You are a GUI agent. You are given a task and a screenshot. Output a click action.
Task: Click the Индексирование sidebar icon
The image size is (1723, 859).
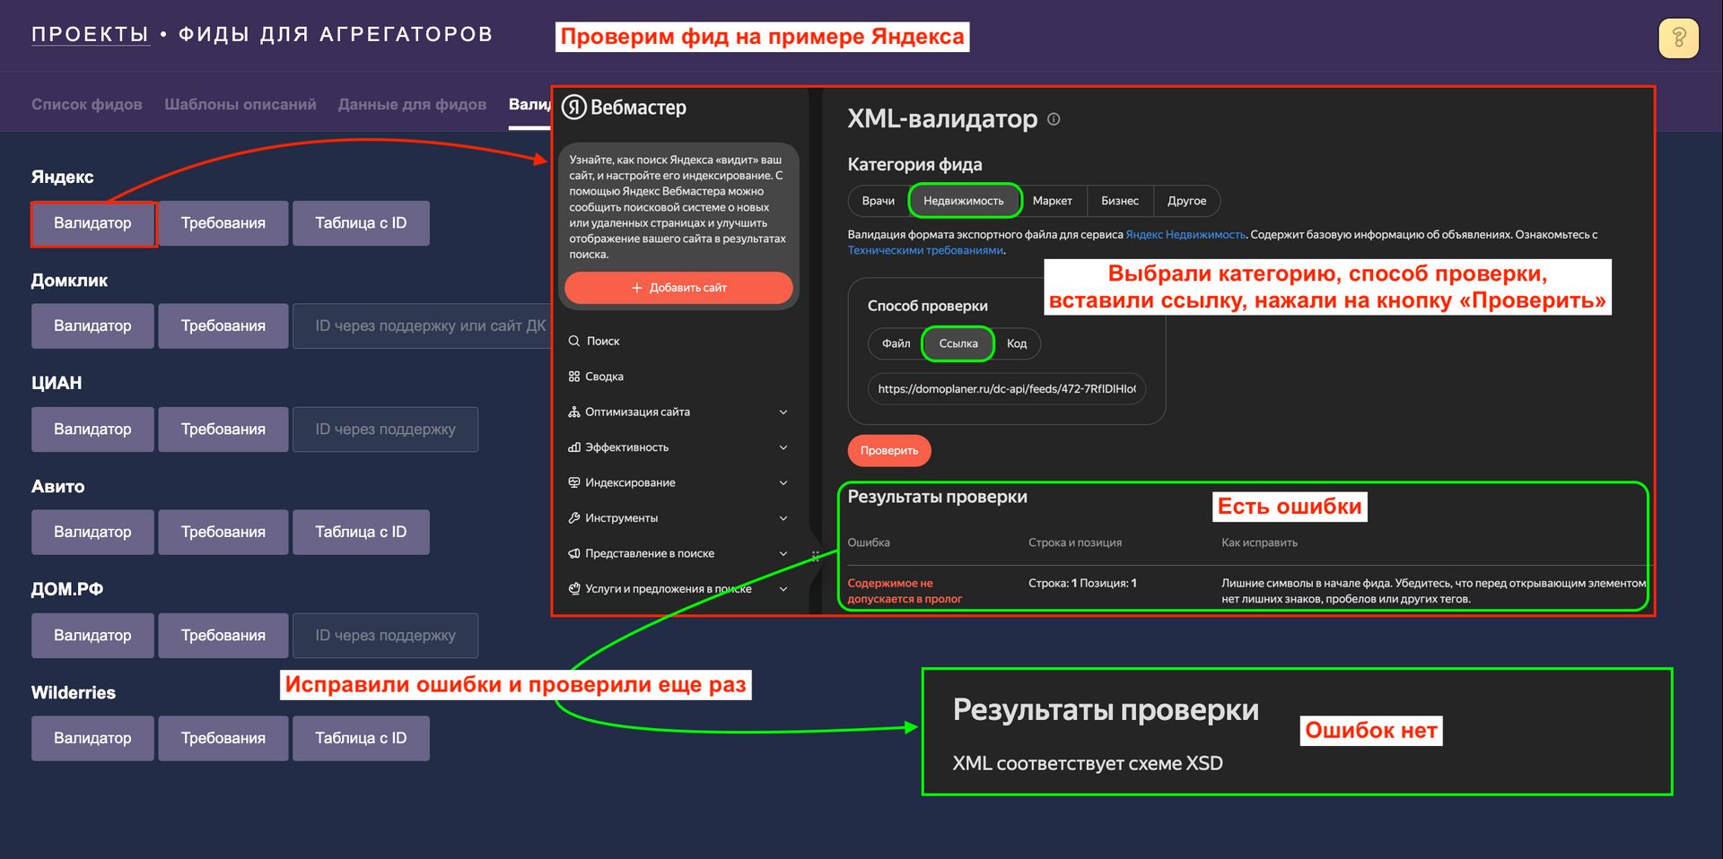click(x=574, y=482)
